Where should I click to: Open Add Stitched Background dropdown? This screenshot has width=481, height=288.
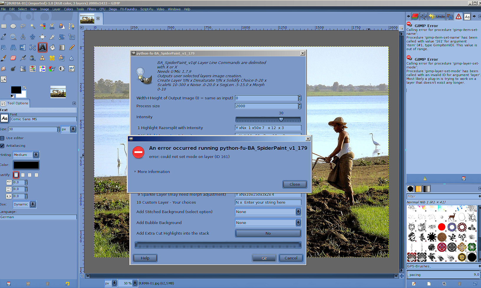coord(268,212)
